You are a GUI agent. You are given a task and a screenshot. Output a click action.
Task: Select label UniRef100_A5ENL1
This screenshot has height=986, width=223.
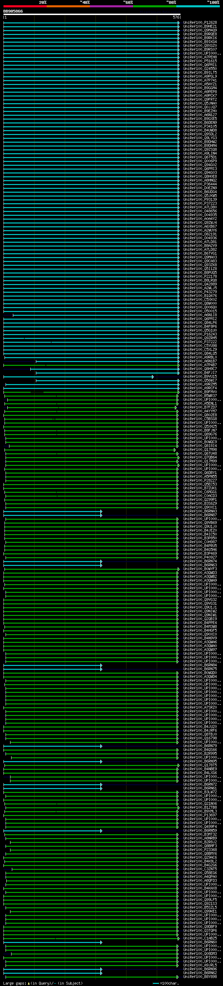200,404
